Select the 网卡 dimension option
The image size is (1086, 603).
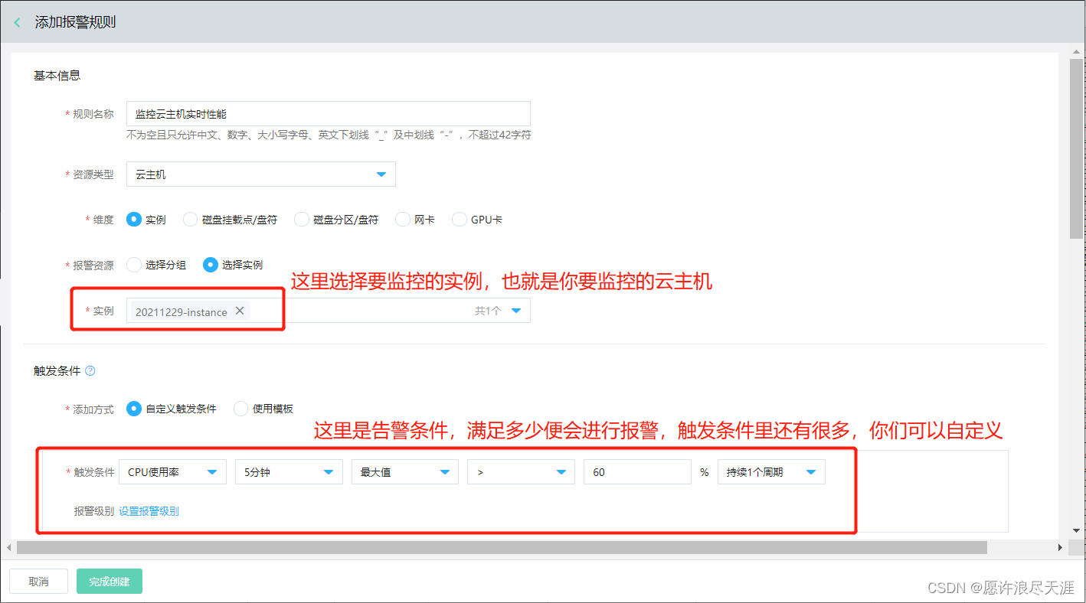pyautogui.click(x=403, y=220)
